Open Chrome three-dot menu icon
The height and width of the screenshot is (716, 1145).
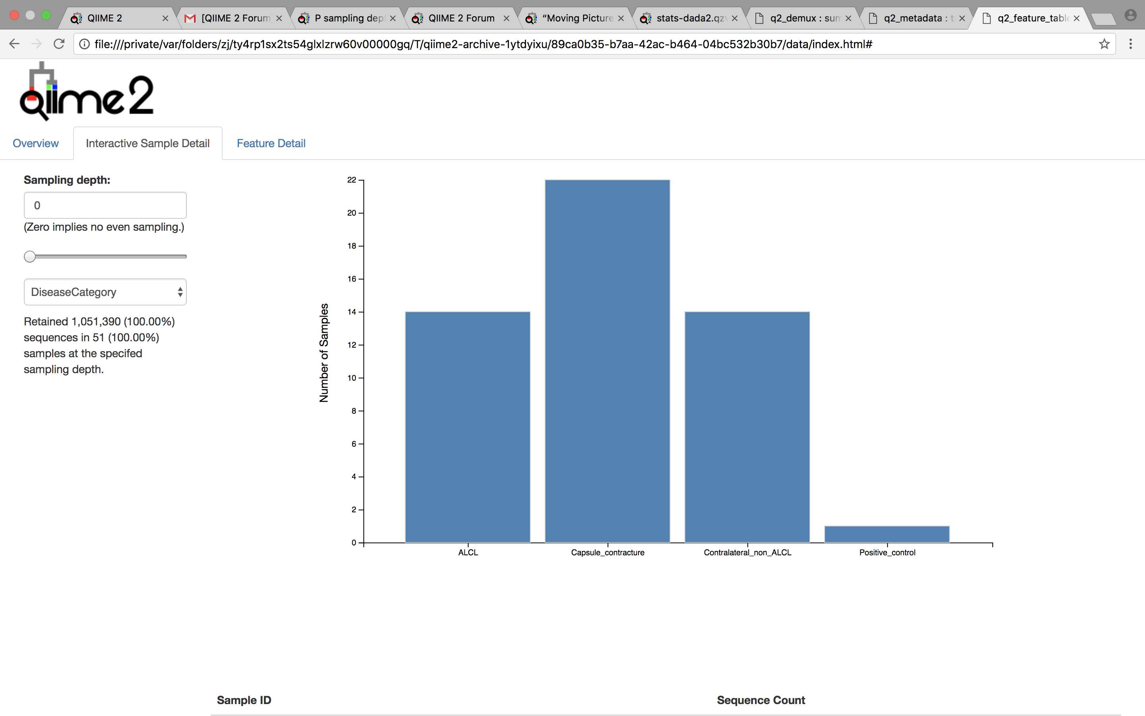(1130, 44)
